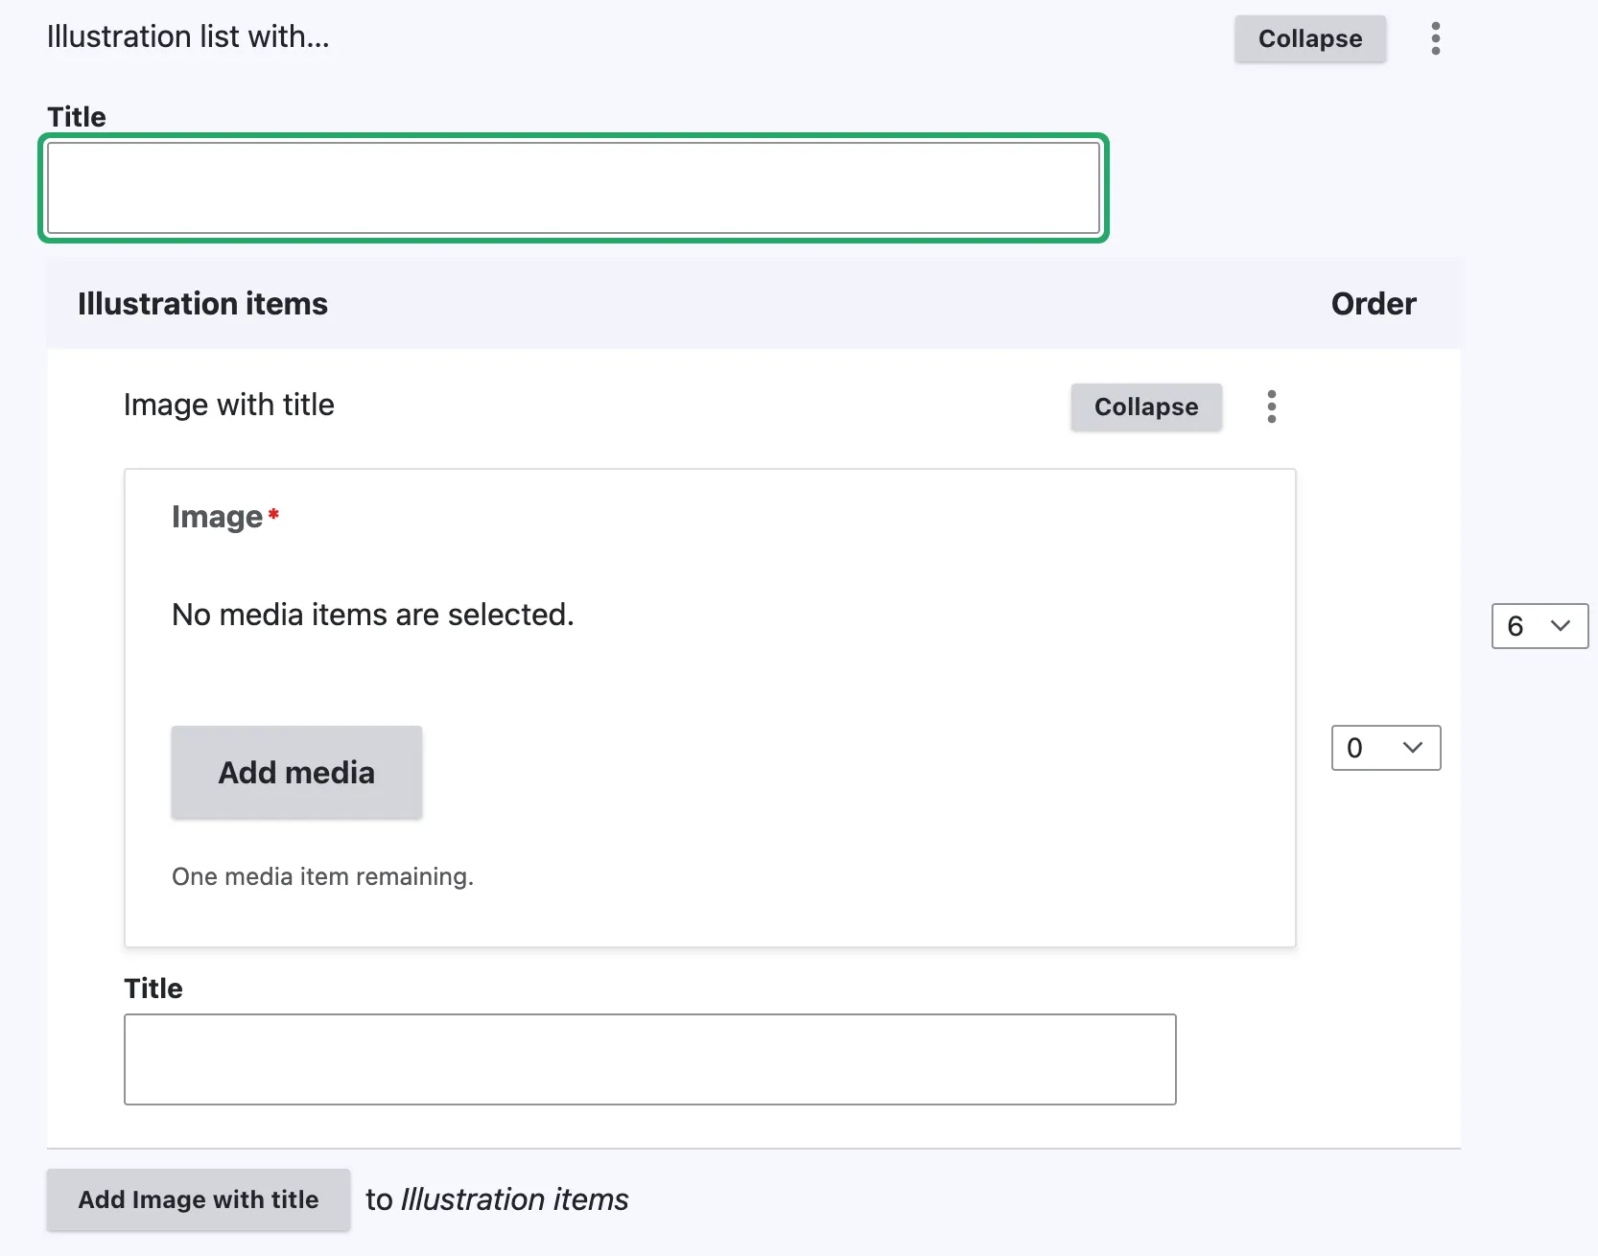Open the order weight dropdown showing 0

[1385, 748]
